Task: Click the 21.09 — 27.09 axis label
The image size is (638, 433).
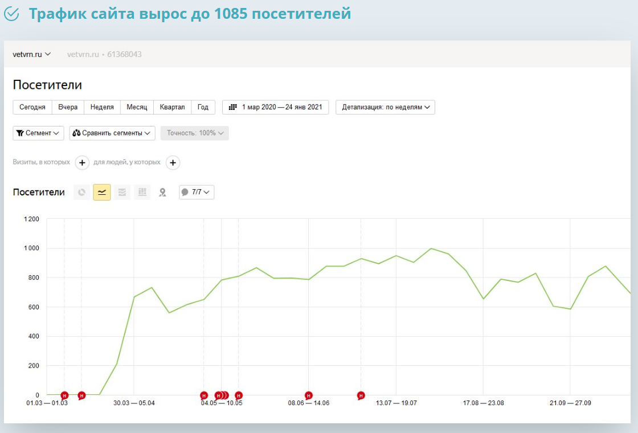Action: click(570, 403)
